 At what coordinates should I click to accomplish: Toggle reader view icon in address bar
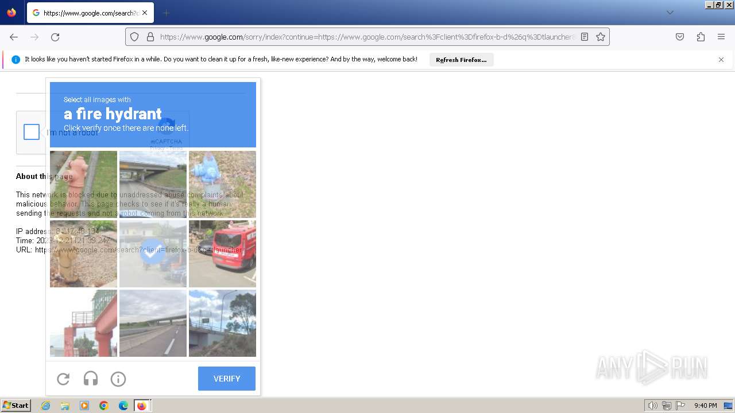point(585,37)
